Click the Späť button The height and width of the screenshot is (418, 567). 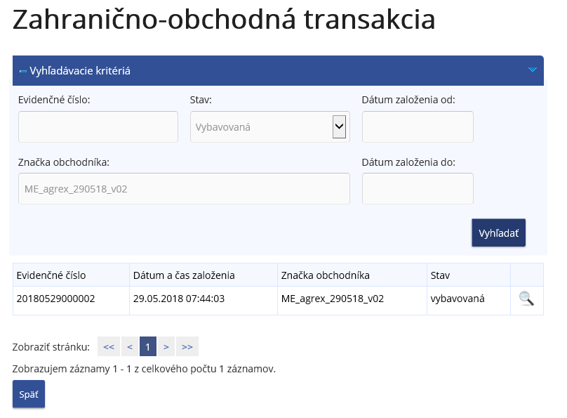[x=29, y=394]
